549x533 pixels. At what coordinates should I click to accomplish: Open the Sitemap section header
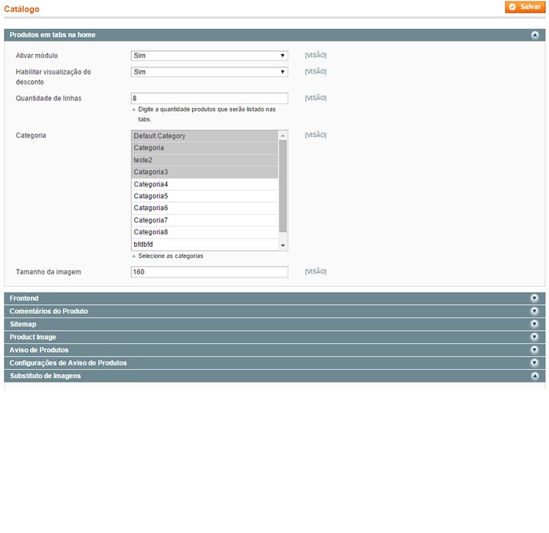tap(24, 325)
